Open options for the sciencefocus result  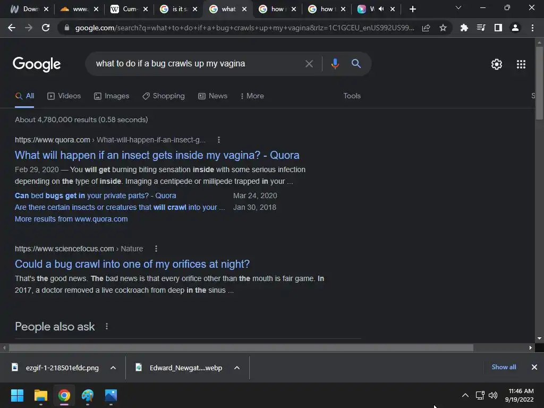156,249
